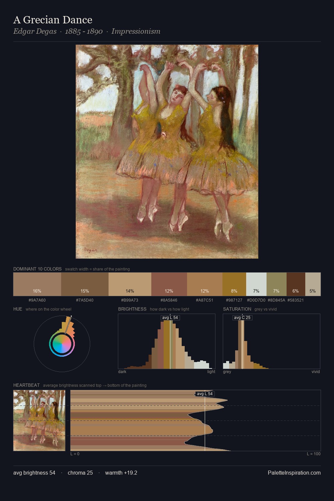Select the 15% swatch #7A5D40
Image resolution: width=334 pixels, height=501 pixels.
point(85,284)
